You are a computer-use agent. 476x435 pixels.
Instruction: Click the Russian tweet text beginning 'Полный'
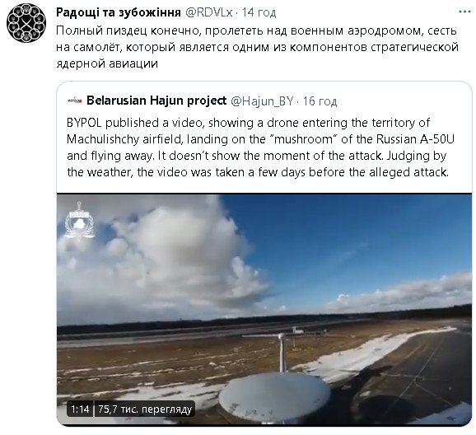click(257, 47)
